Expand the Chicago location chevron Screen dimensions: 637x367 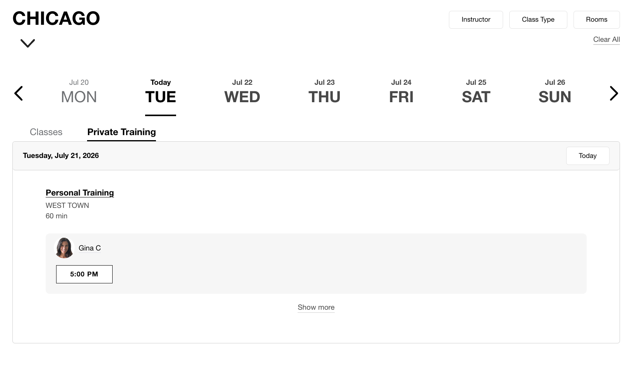point(27,43)
